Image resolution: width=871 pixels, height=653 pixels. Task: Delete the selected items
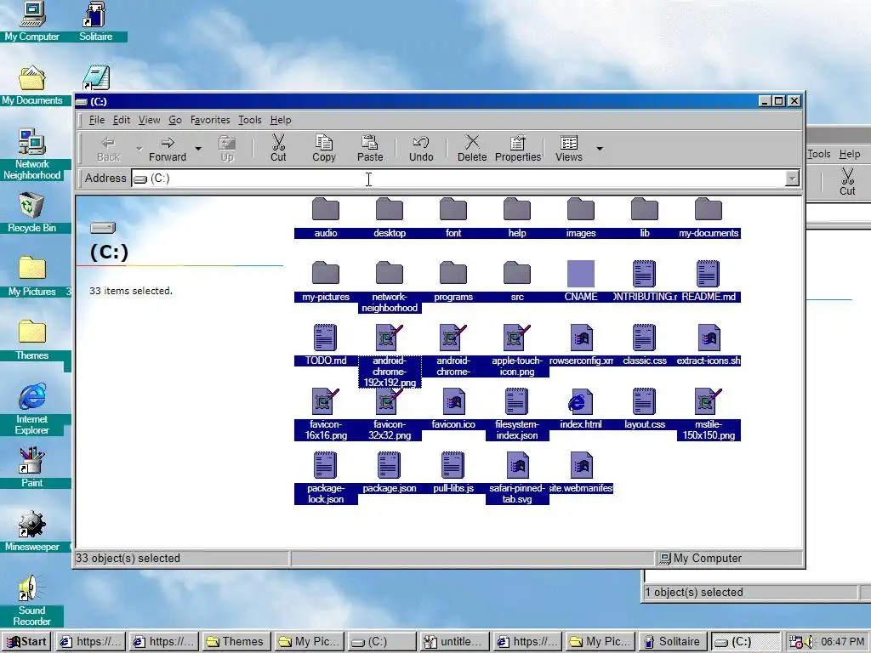(472, 149)
